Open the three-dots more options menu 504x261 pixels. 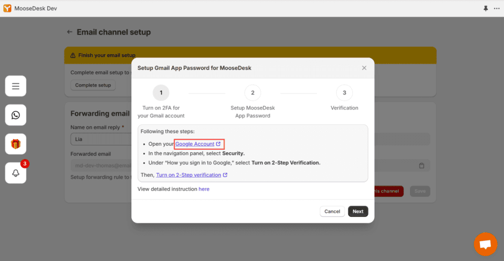click(497, 9)
